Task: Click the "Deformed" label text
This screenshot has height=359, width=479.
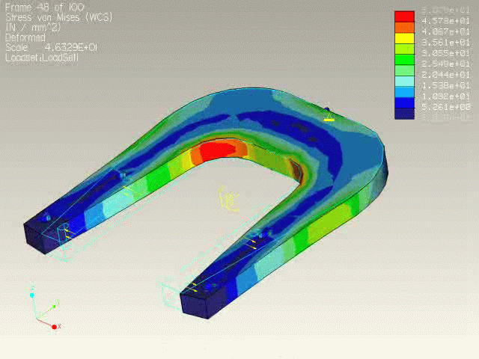Action: tap(25, 37)
